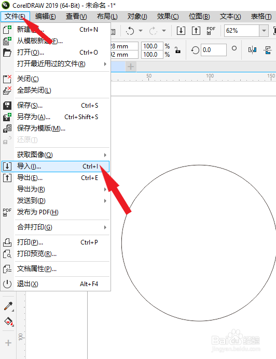This screenshot has width=276, height=359.
Task: Click the Export button on standard toolbar
Action: click(196, 31)
